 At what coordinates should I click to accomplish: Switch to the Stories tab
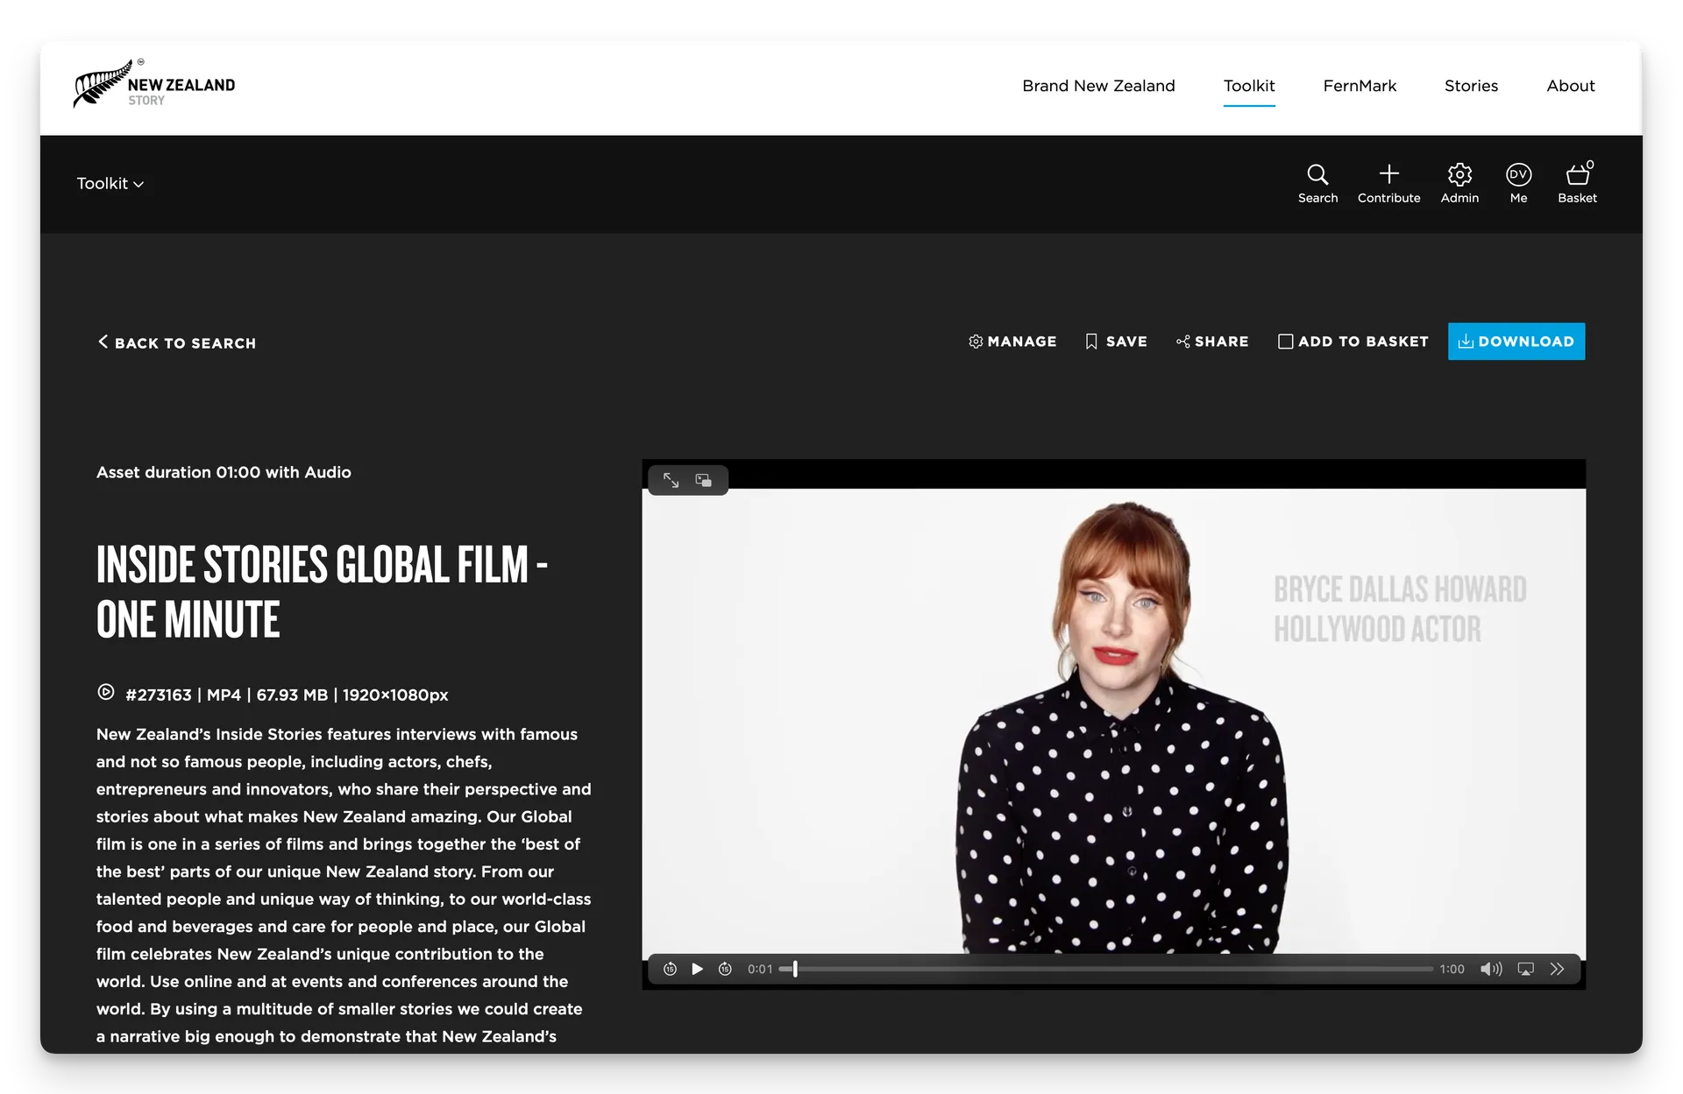(x=1471, y=86)
